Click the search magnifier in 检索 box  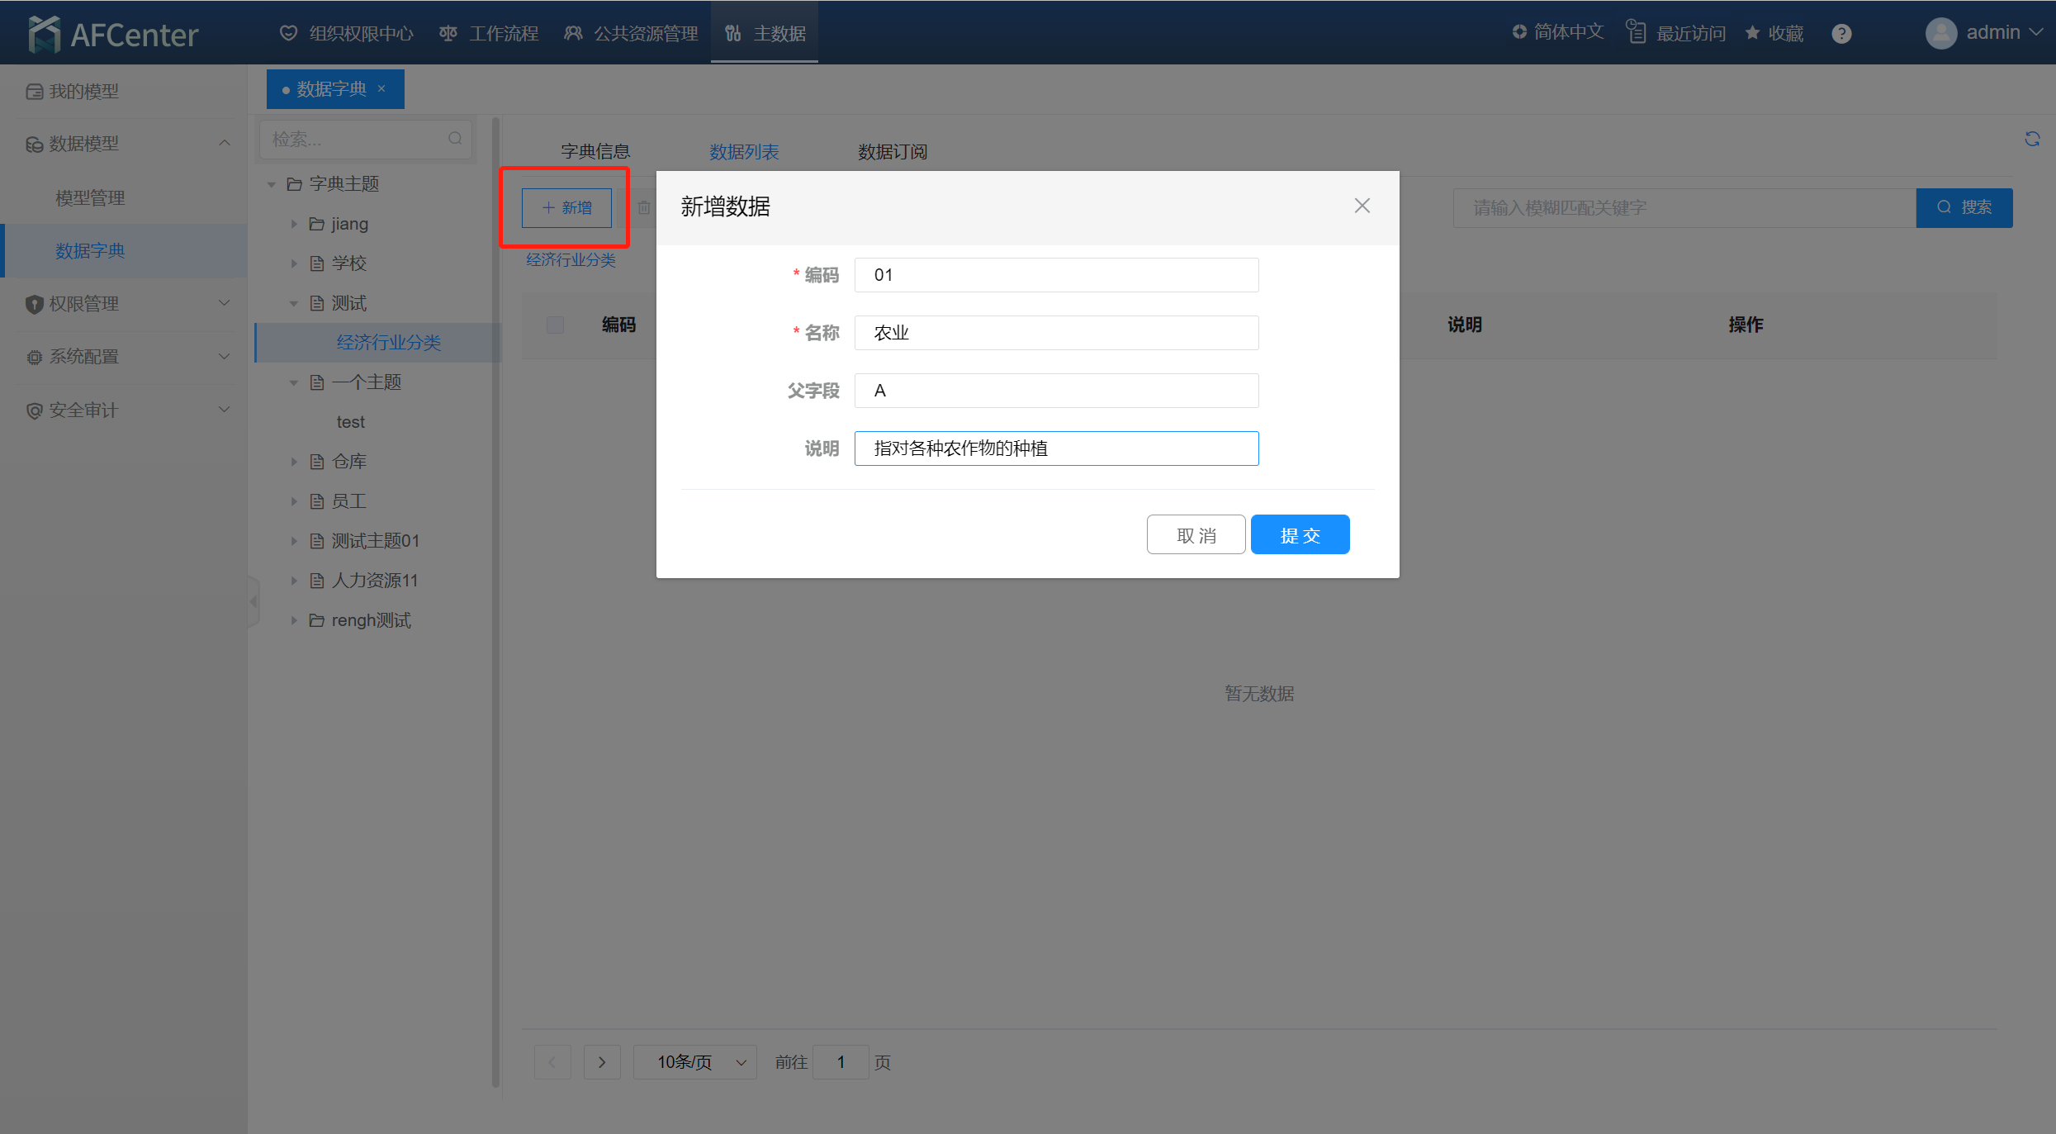point(455,139)
